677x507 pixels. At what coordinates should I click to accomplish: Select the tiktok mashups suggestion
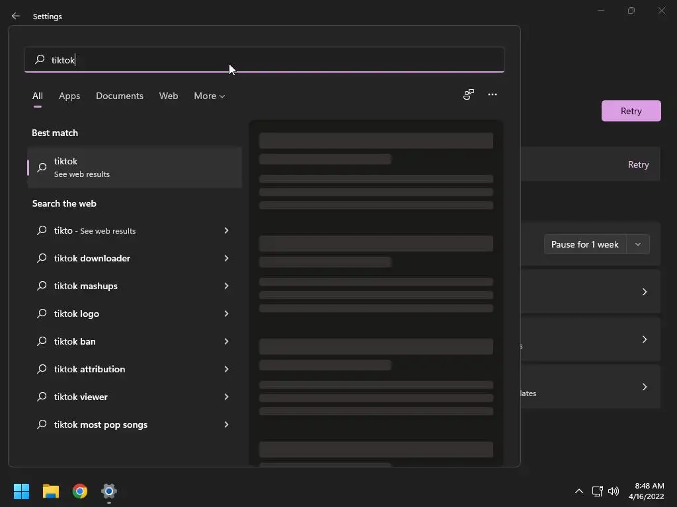coord(134,285)
